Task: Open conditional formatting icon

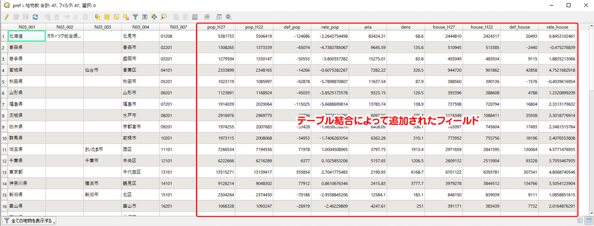Action: (207, 17)
